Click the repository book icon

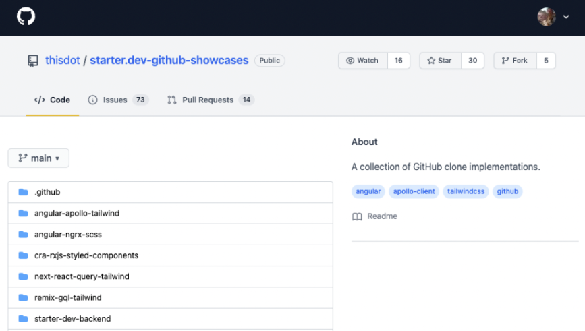tap(33, 61)
